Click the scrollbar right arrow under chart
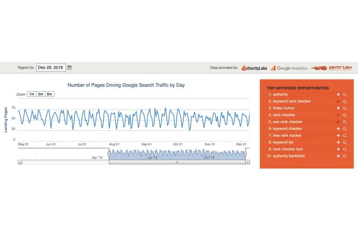This screenshot has width=358, height=238. click(x=248, y=163)
